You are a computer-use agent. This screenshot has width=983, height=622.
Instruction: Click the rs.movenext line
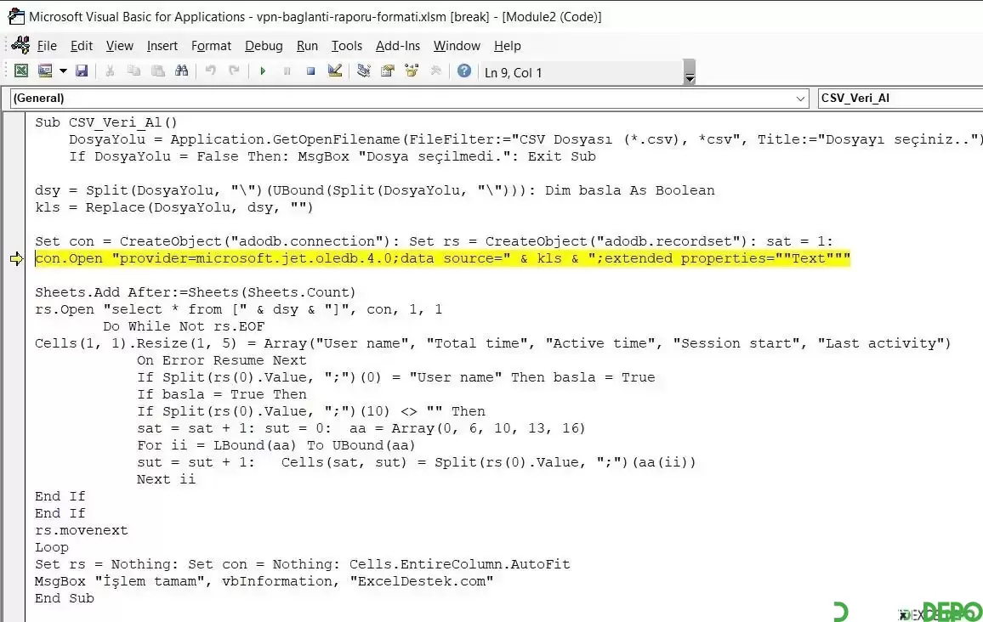82,530
